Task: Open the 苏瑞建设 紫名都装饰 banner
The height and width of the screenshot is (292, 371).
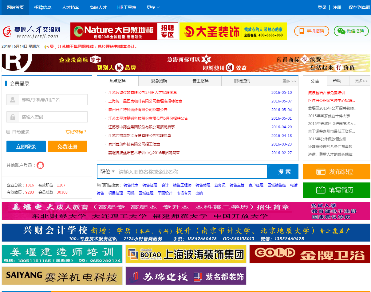Action: point(186,276)
